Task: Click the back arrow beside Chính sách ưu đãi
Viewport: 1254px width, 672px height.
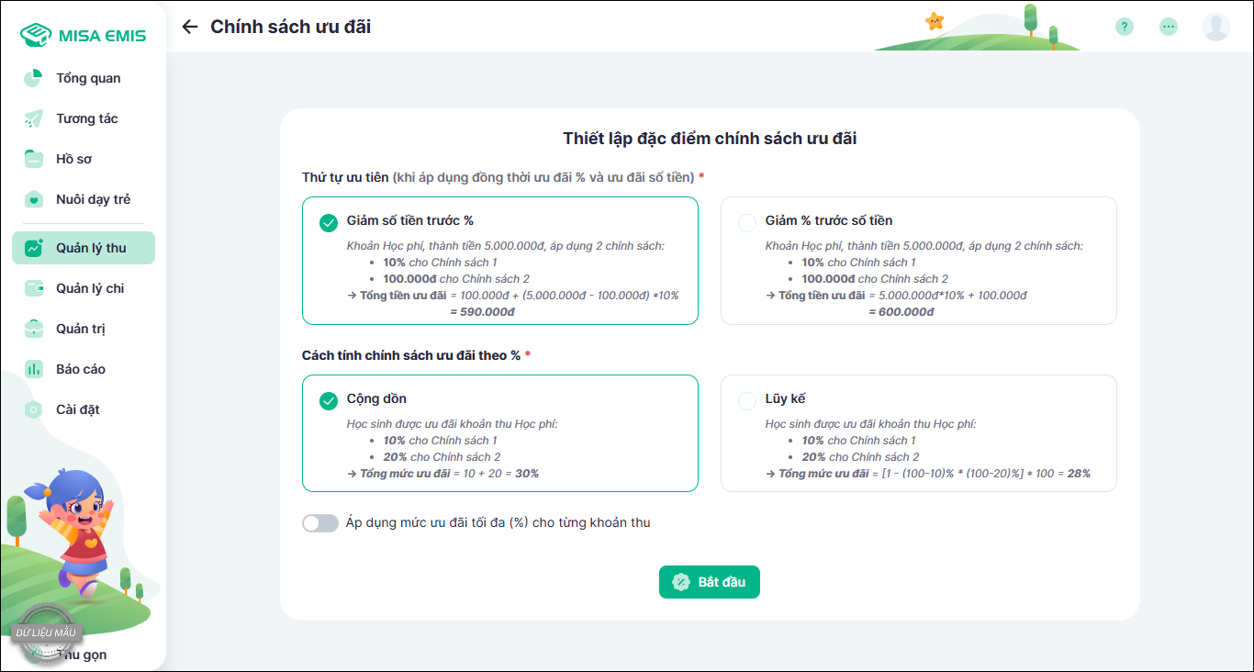Action: point(190,27)
